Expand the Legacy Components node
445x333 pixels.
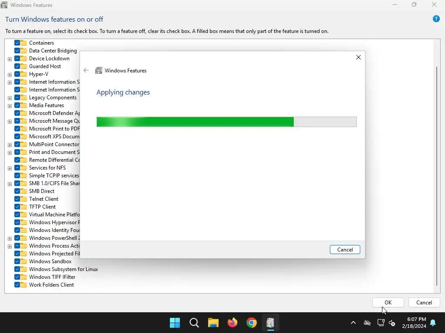pyautogui.click(x=10, y=98)
